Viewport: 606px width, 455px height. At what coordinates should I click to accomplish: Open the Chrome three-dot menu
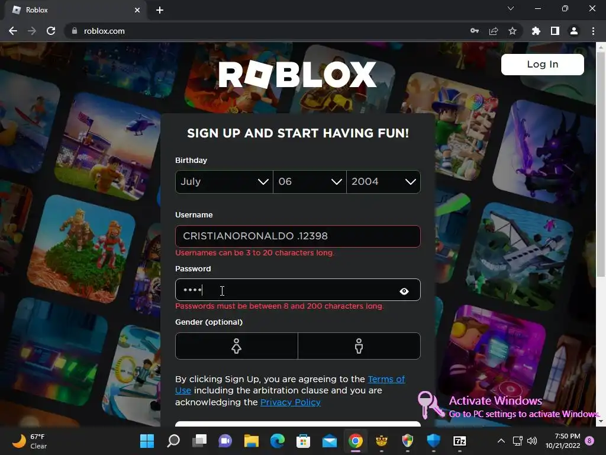click(593, 31)
